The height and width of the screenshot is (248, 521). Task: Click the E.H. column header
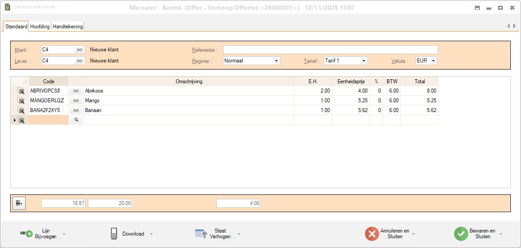point(313,81)
